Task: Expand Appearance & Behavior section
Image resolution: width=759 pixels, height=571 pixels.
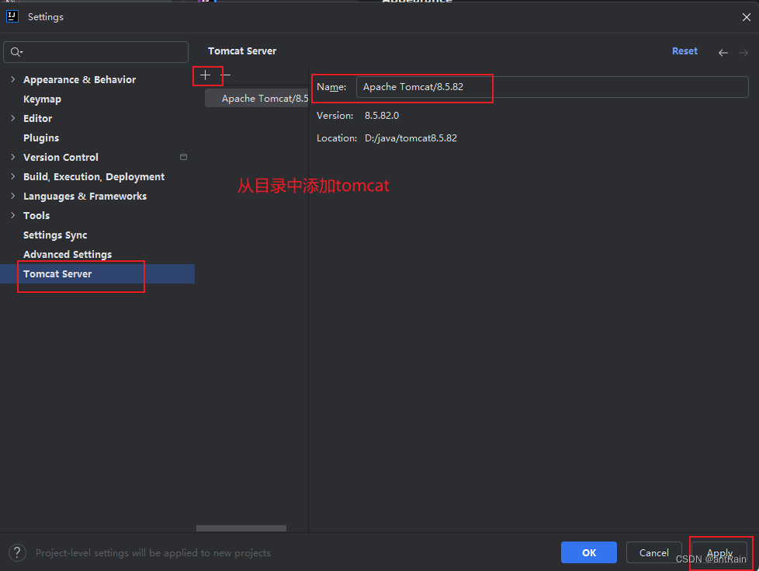Action: coord(13,79)
